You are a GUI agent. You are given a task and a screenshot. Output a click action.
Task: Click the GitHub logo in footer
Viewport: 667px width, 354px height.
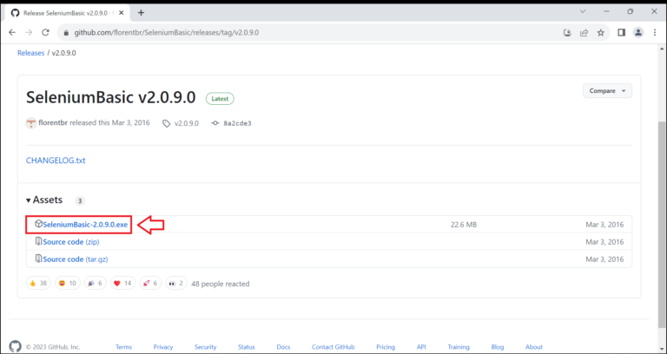point(13,346)
